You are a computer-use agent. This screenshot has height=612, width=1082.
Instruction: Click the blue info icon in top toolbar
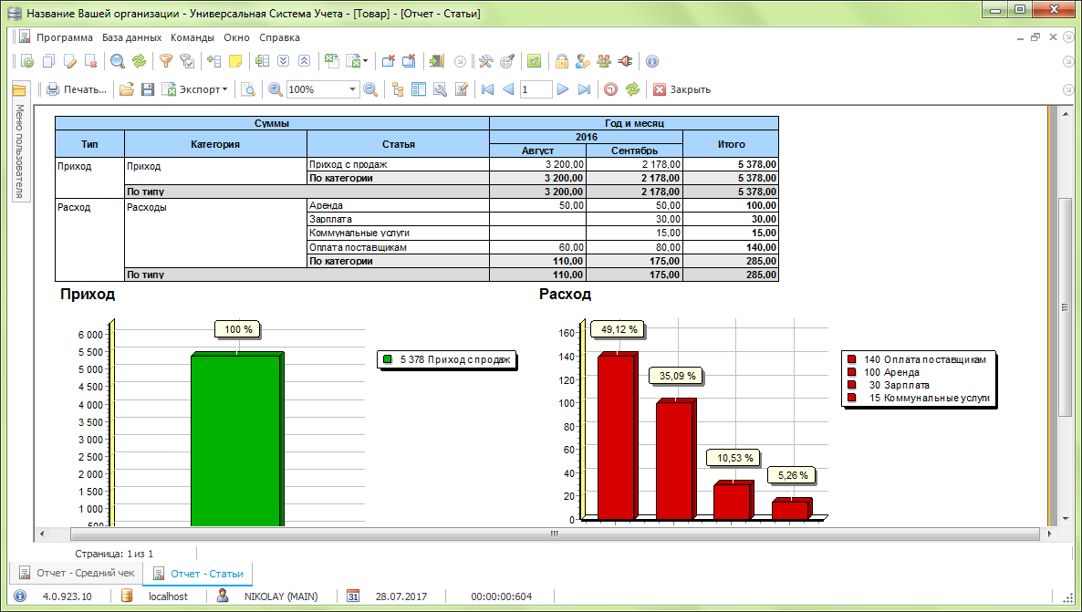point(652,61)
